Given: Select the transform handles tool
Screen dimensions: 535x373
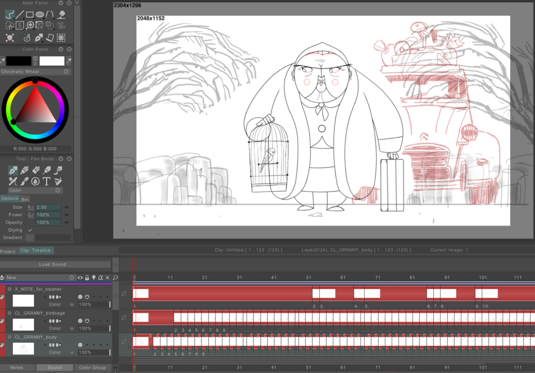Looking at the screenshot, I should pos(50,25).
